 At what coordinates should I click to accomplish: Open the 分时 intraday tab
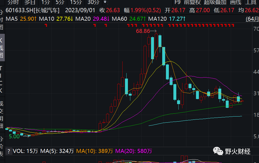(13, 2)
